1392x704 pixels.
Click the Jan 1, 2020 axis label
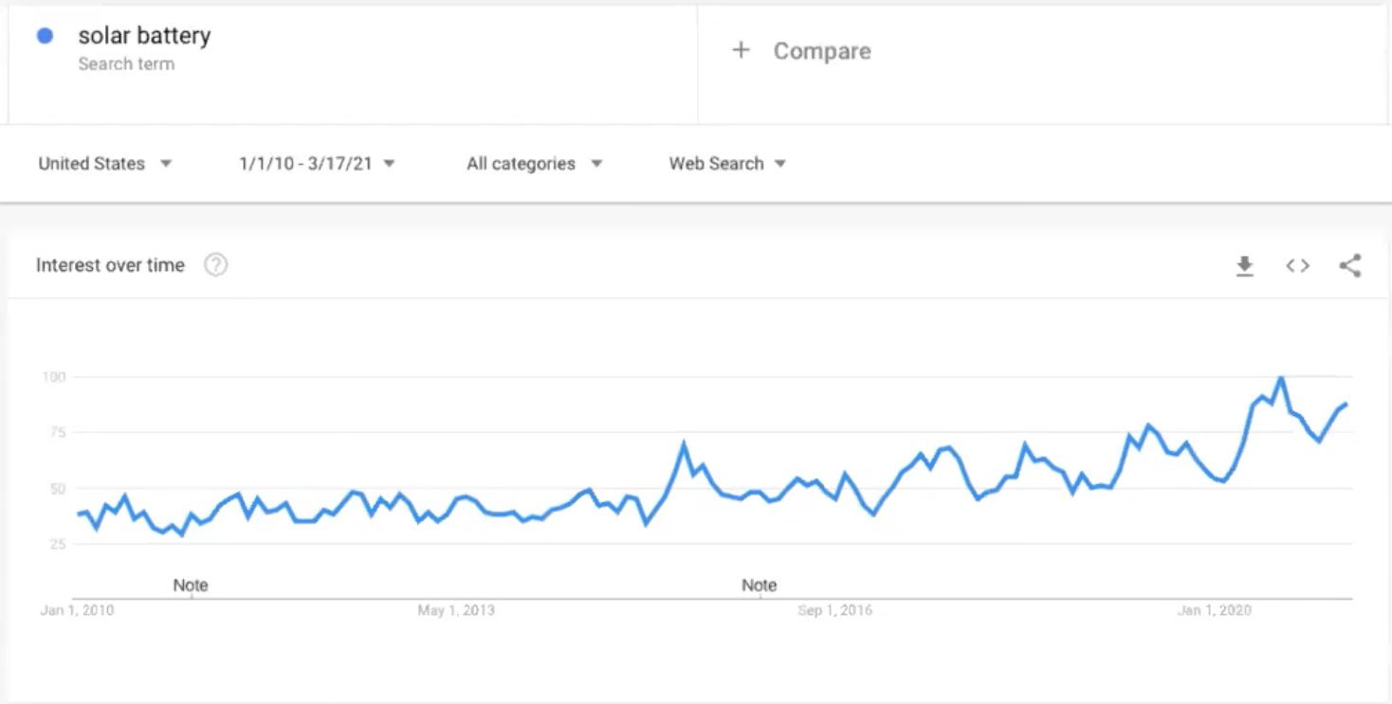pos(1215,610)
